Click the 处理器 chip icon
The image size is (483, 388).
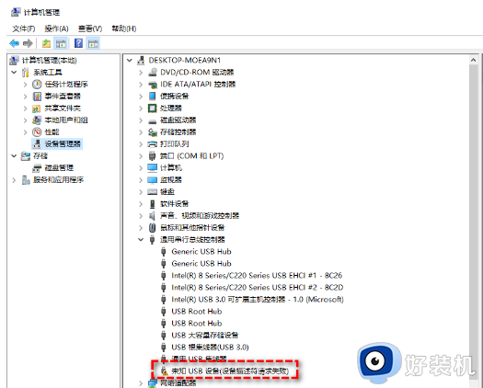[153, 108]
